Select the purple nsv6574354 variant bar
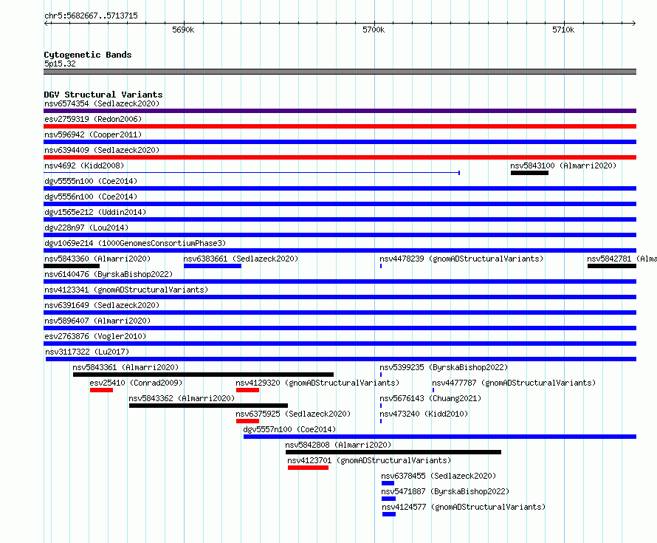The width and height of the screenshot is (657, 543). coord(340,111)
